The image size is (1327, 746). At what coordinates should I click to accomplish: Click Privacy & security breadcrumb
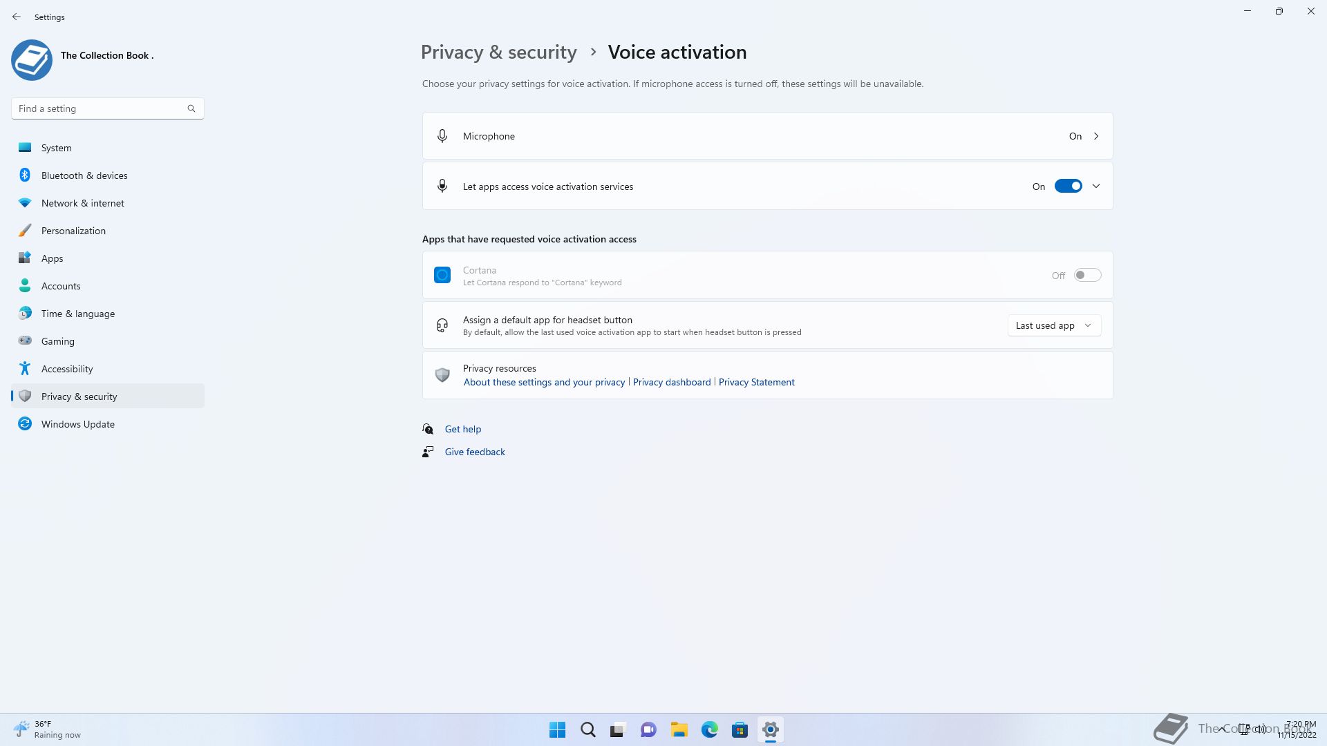pos(498,52)
